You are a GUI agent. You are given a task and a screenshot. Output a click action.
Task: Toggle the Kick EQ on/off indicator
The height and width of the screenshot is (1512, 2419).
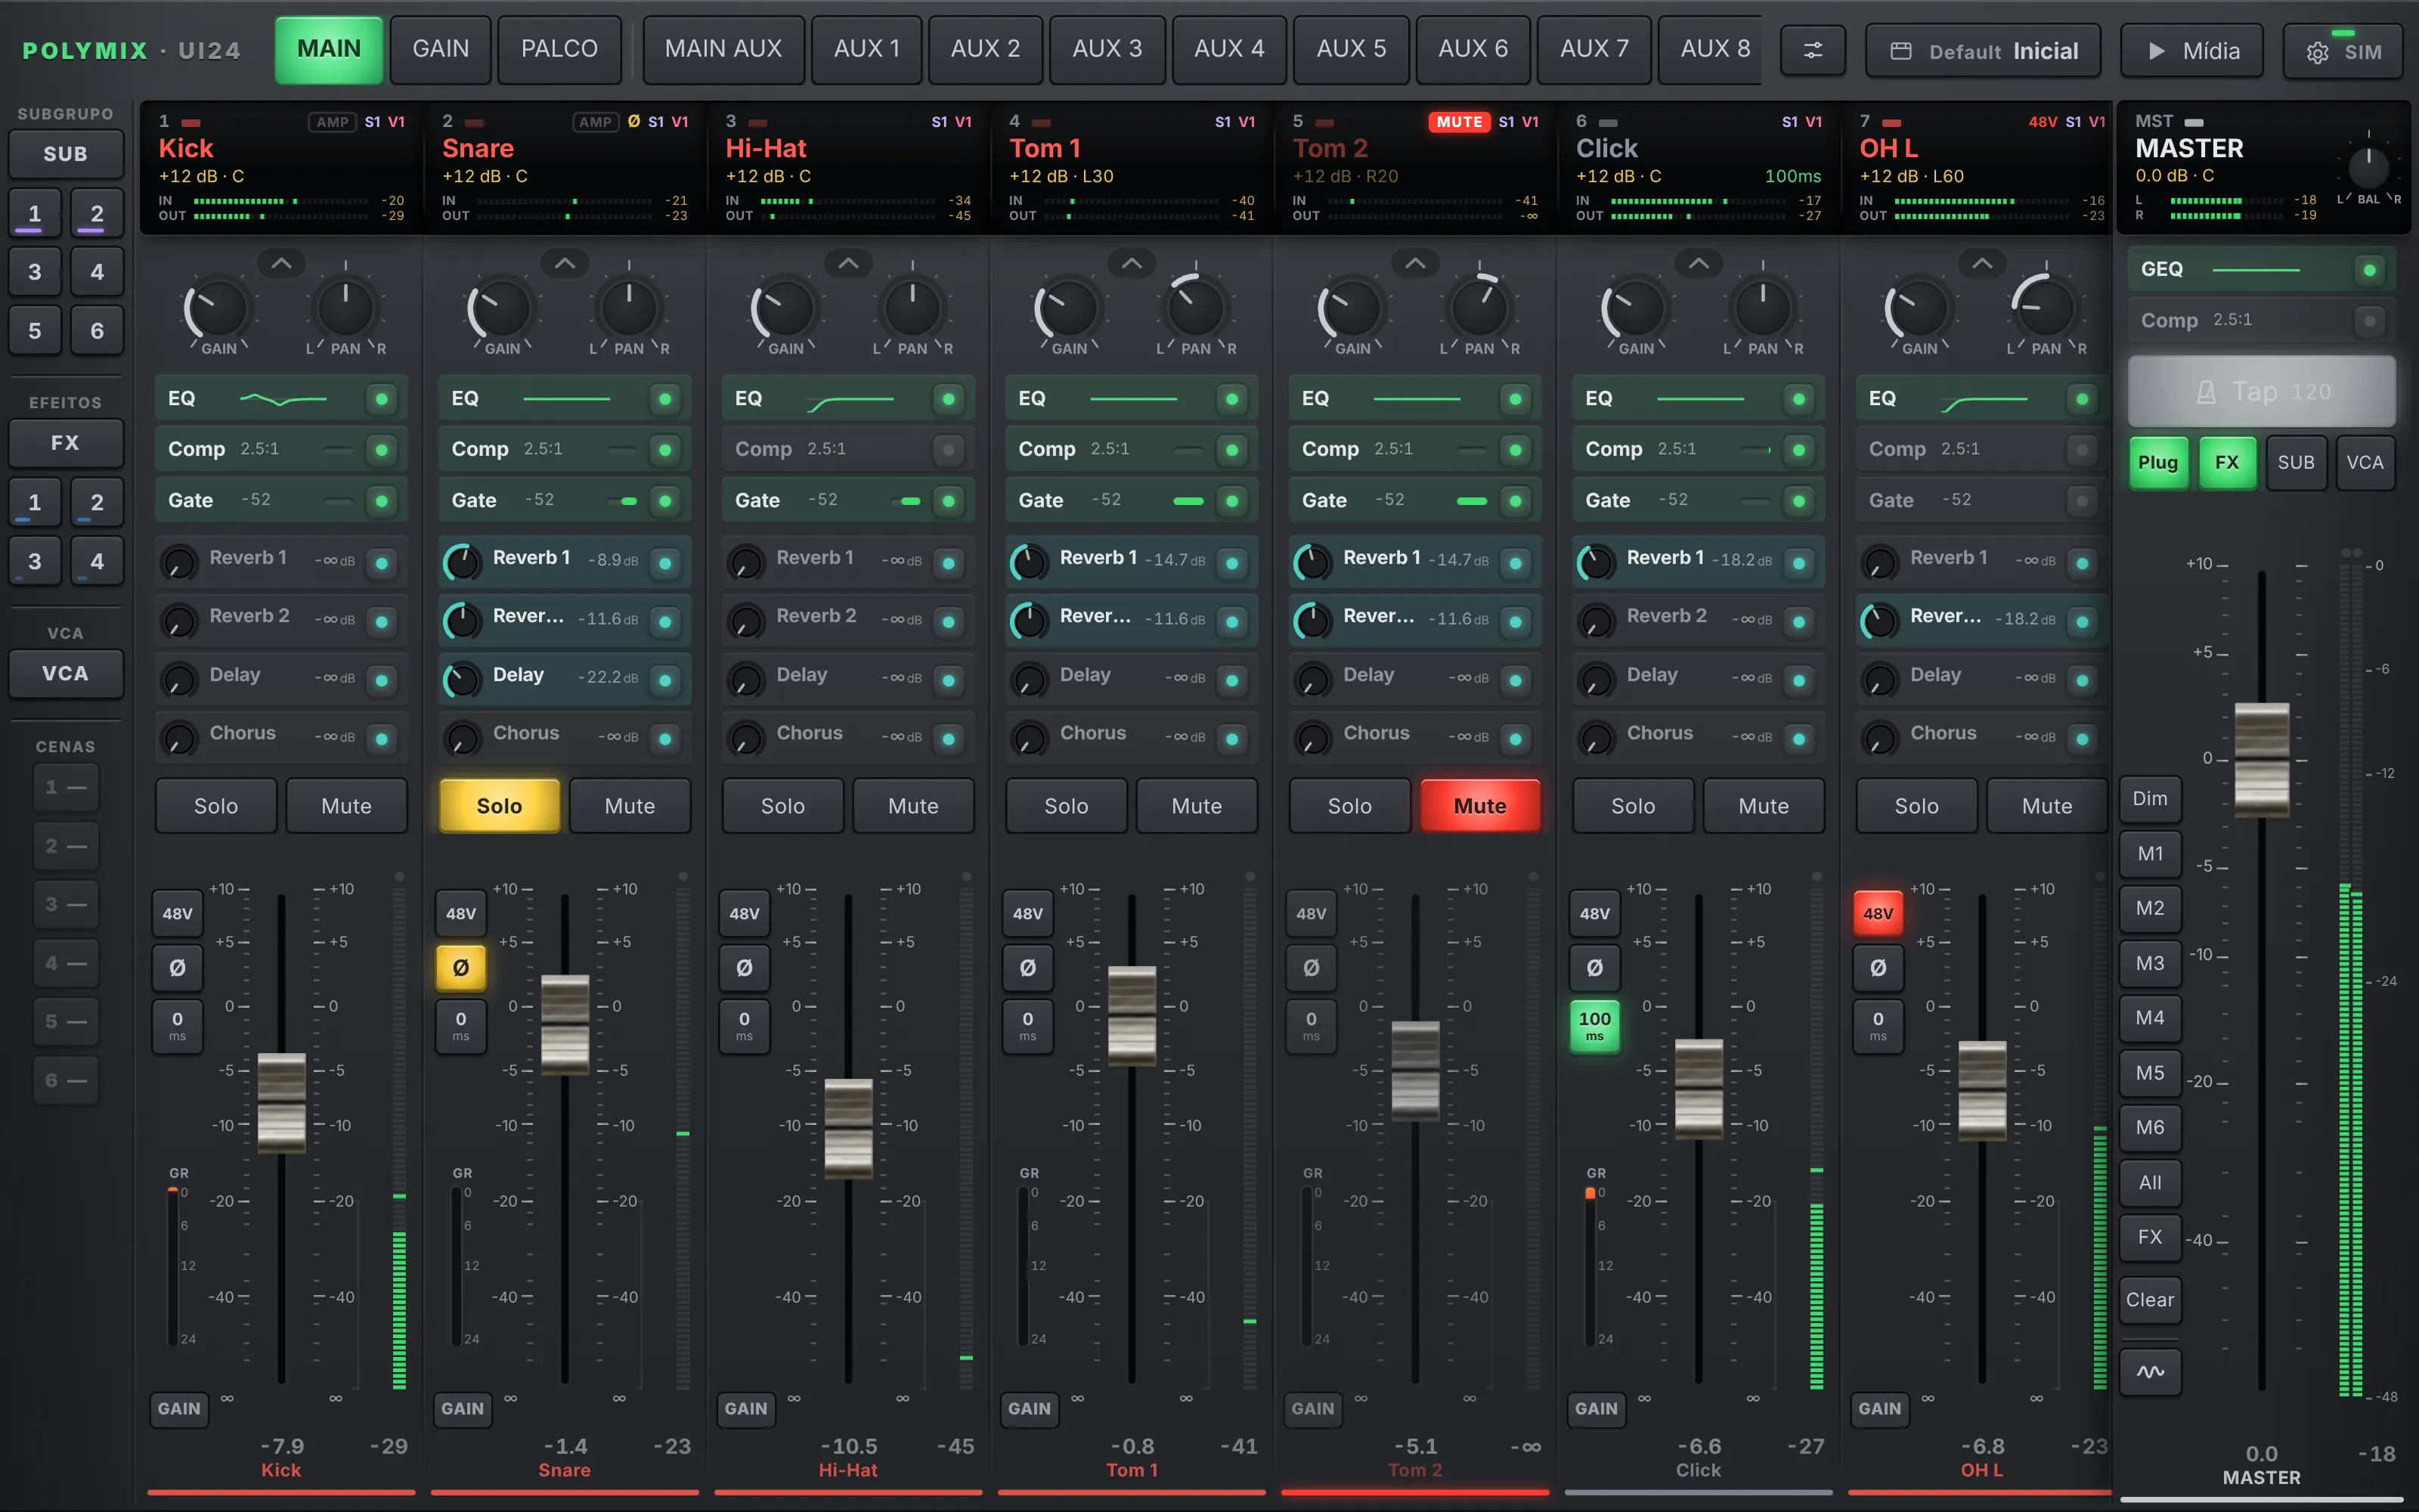coord(381,399)
